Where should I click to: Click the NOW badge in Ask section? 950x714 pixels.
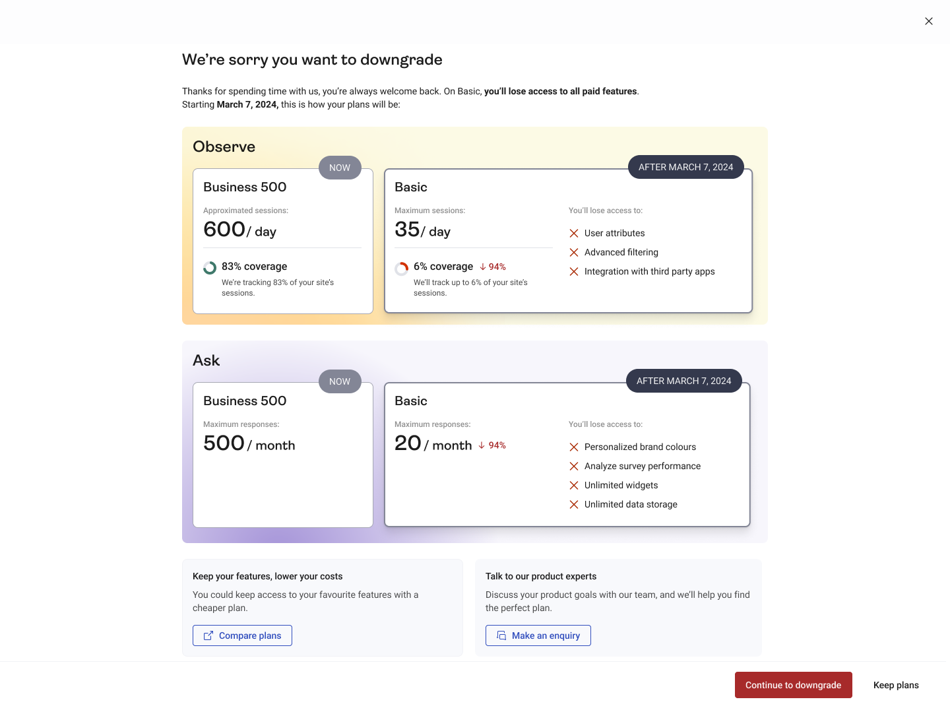pyautogui.click(x=340, y=381)
